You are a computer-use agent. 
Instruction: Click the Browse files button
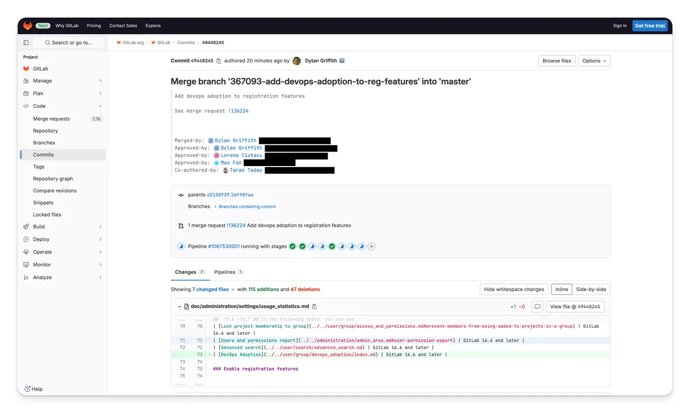[557, 61]
